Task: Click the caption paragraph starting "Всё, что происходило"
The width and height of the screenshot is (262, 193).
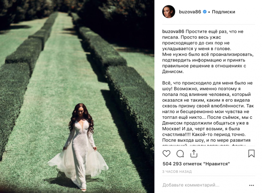Action: pyautogui.click(x=208, y=111)
